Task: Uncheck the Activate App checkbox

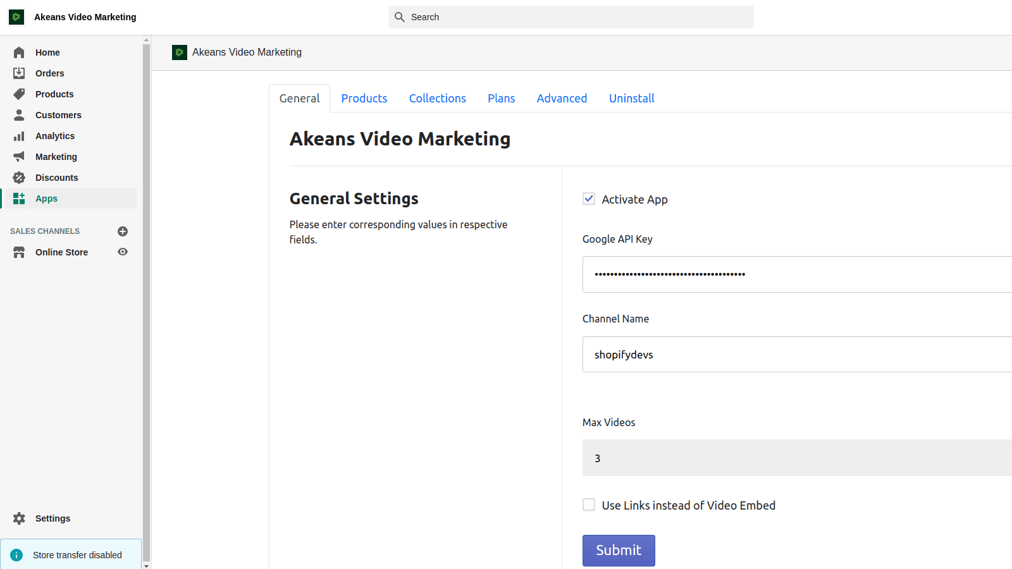Action: [x=589, y=199]
